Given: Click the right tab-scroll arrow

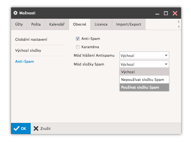Looking at the screenshot, I should [179, 21].
